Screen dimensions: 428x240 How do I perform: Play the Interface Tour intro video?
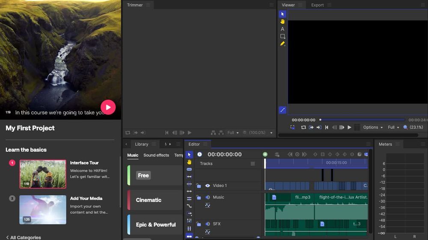[108, 107]
